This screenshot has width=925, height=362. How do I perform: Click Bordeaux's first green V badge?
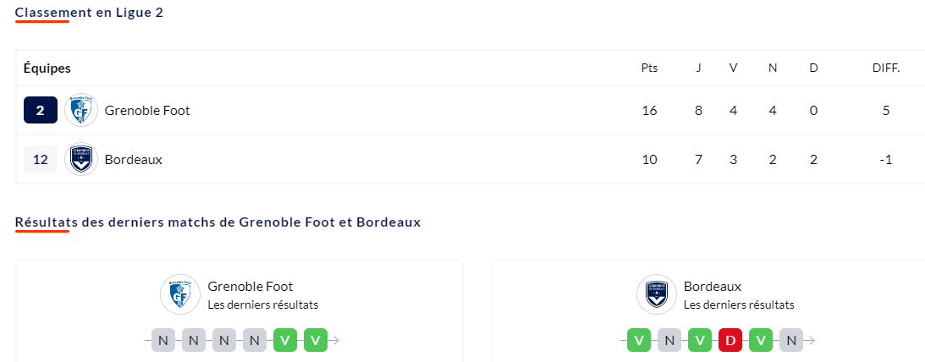[x=639, y=340]
